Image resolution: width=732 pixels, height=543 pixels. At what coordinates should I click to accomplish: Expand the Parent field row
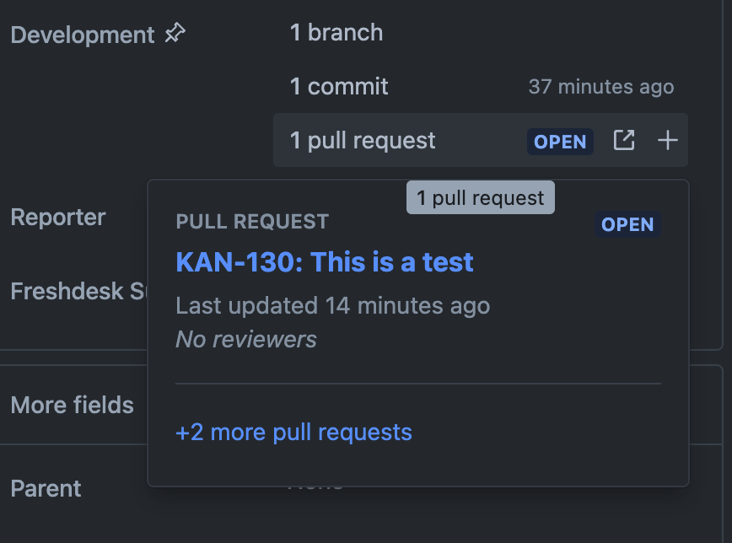(46, 488)
